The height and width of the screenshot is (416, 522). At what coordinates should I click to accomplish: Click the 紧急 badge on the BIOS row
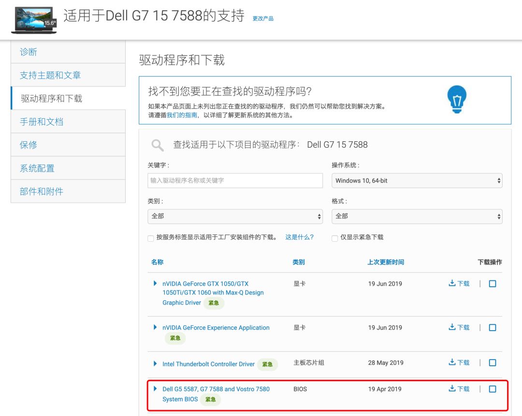tap(210, 399)
